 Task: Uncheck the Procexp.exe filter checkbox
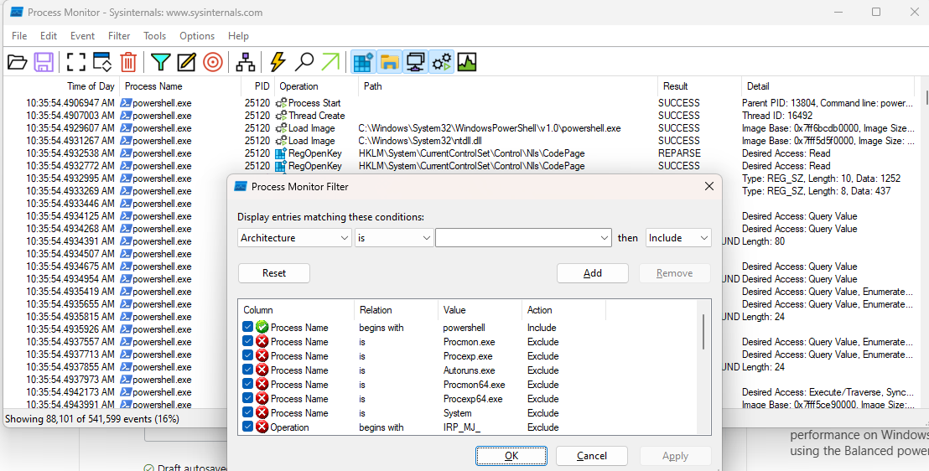[x=247, y=355]
